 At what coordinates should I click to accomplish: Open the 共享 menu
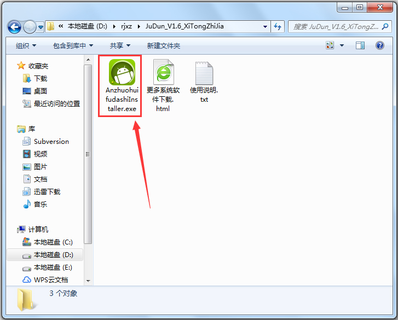pos(120,45)
